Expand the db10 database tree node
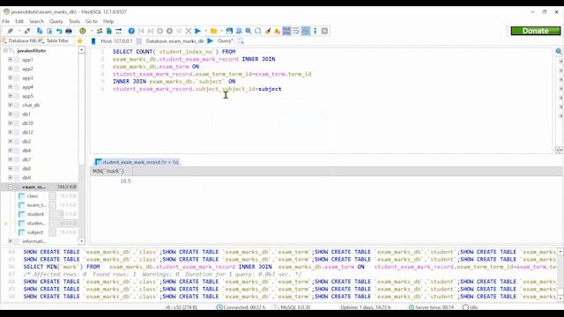This screenshot has width=564, height=317. point(11,123)
